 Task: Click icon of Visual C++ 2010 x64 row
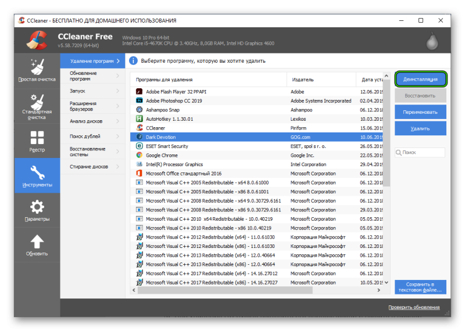pyautogui.click(x=139, y=219)
